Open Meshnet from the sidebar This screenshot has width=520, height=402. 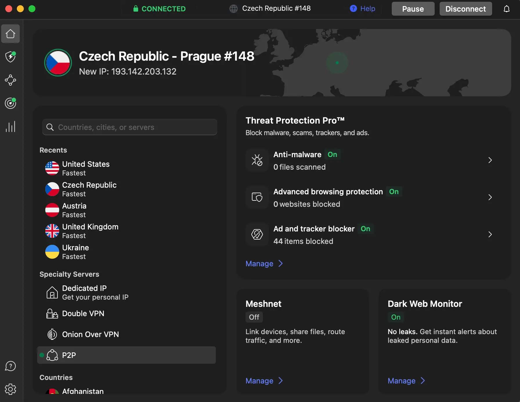[10, 80]
